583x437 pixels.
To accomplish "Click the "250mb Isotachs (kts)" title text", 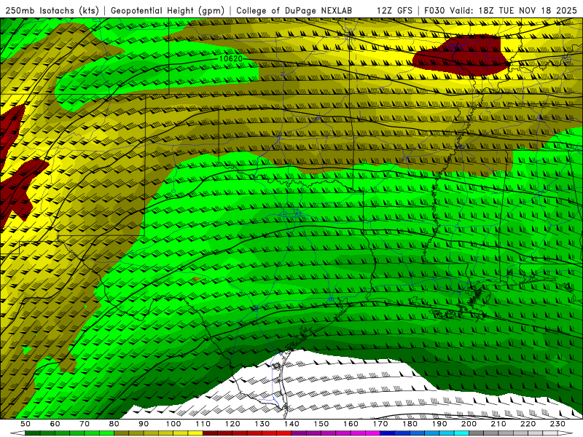I will coord(52,11).
